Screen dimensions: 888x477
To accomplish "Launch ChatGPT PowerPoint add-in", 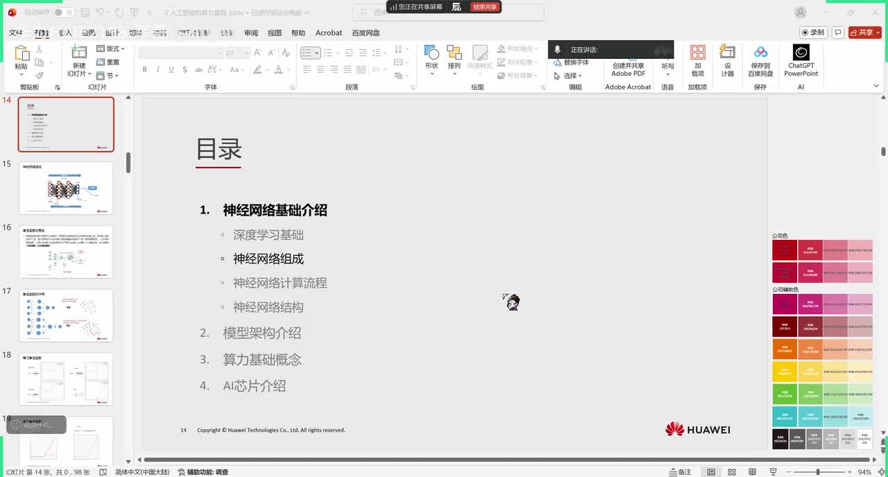I will point(801,61).
